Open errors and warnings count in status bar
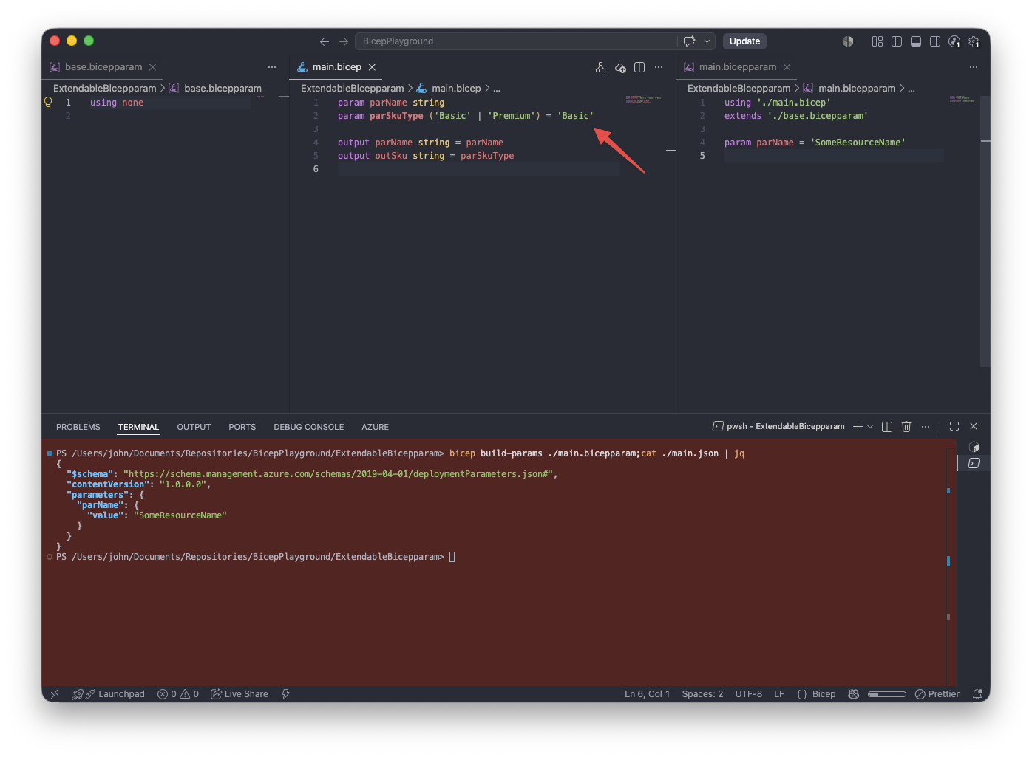1032x757 pixels. pos(178,694)
